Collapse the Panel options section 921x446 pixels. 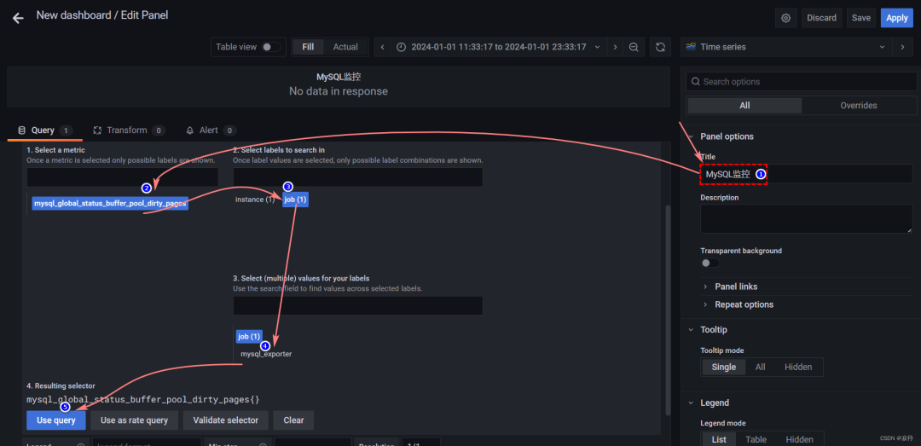tap(691, 136)
